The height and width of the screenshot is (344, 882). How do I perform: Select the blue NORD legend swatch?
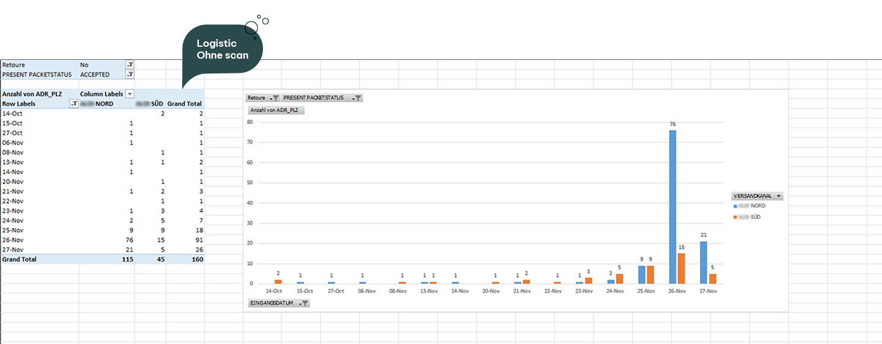click(x=735, y=206)
